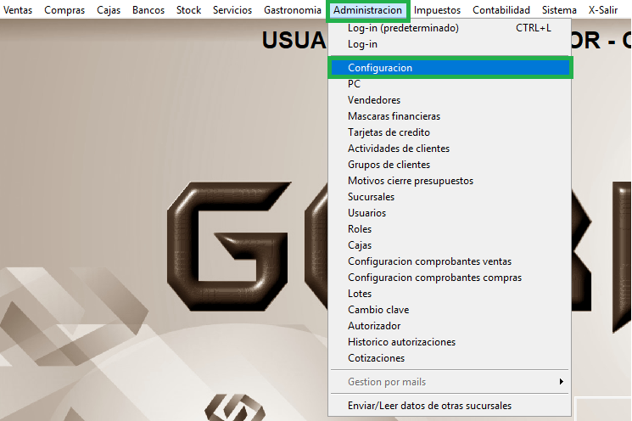Open the Servicios menu
Screen dimensions: 632x421
click(232, 9)
